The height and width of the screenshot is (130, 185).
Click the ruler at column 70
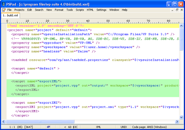point(148,21)
